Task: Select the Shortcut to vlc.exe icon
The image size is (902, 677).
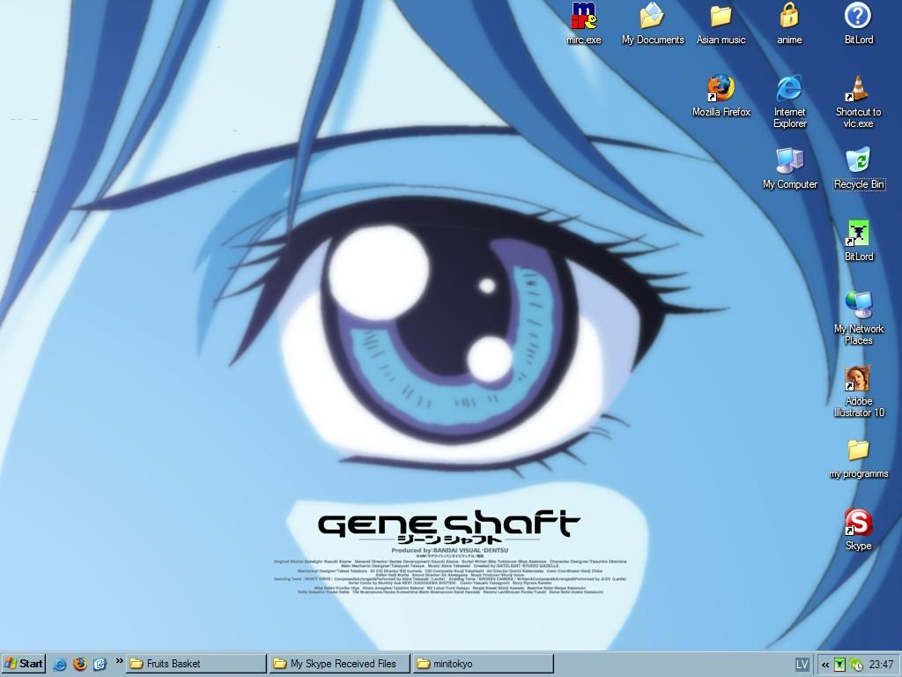Action: 858,101
